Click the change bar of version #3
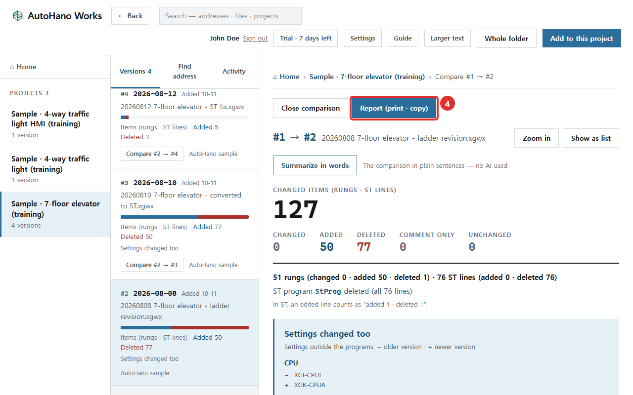Viewport: 633px width, 395px height. click(184, 217)
